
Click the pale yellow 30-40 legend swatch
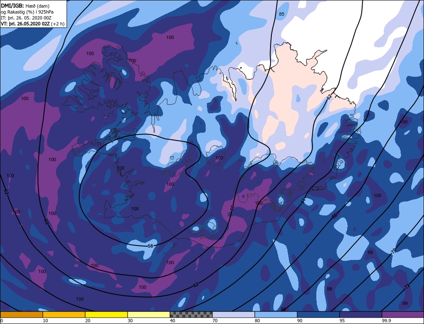(149, 315)
